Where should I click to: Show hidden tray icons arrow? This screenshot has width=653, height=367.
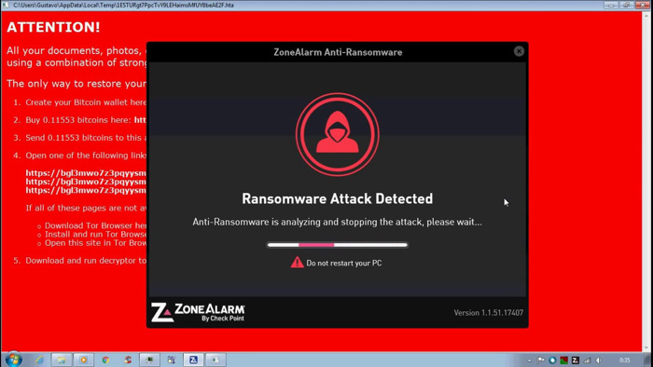pos(529,360)
